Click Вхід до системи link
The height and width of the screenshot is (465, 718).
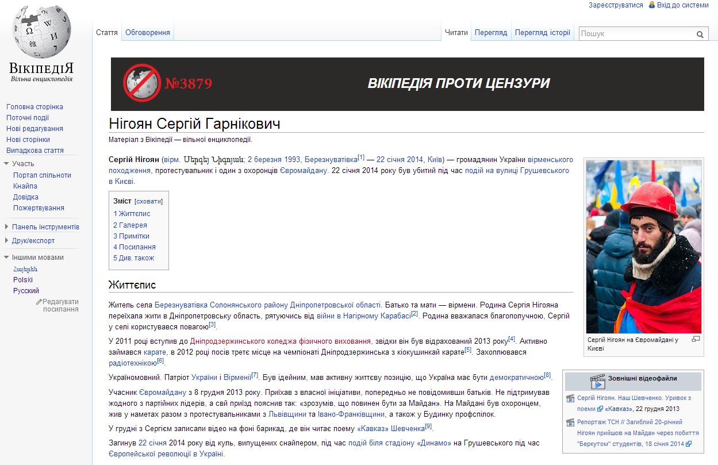[683, 5]
